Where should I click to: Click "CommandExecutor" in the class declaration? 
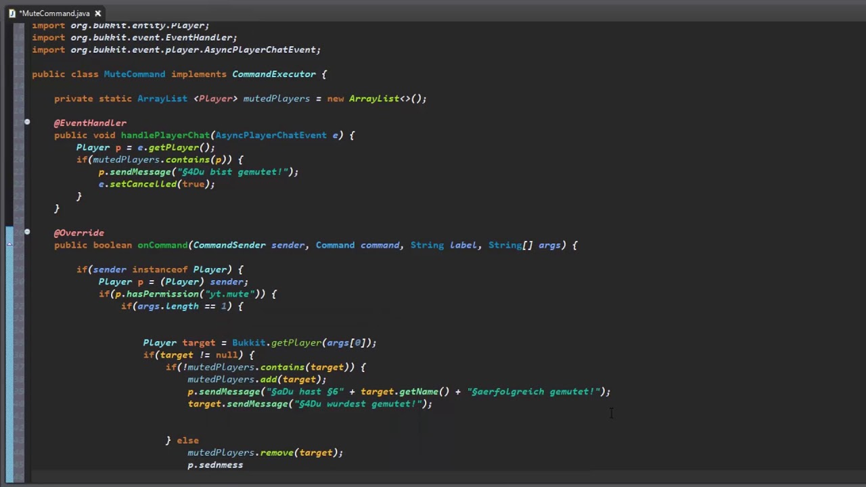click(x=274, y=74)
